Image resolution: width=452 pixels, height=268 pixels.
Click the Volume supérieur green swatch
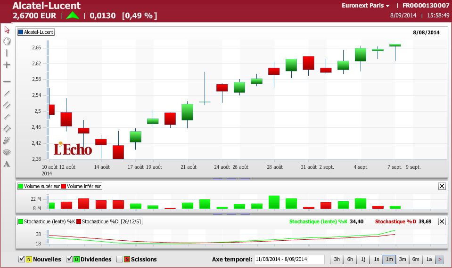coord(20,186)
